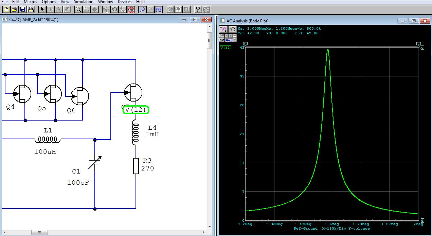Click the Step simulation walking figure icon
The image size is (432, 236).
click(122, 10)
